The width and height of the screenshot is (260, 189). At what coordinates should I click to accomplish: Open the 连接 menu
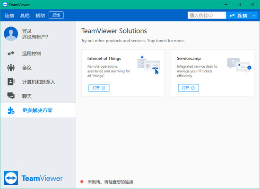coord(9,16)
